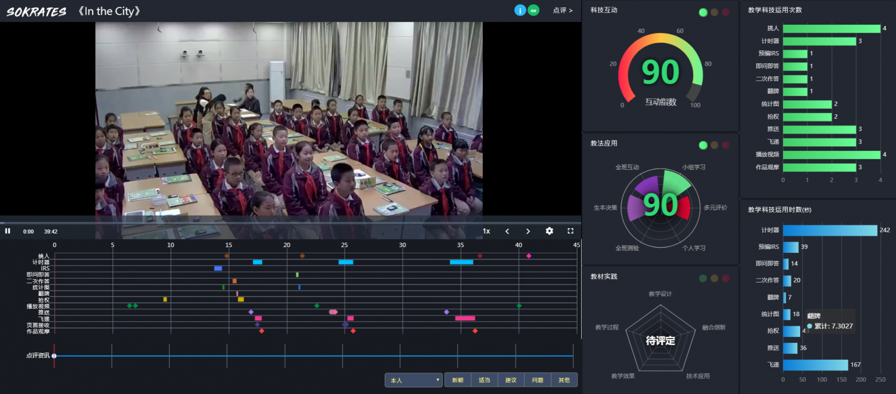Screen dimensions: 896x394
Task: Select red indicator light in 教法应用 panel
Action: (725, 145)
